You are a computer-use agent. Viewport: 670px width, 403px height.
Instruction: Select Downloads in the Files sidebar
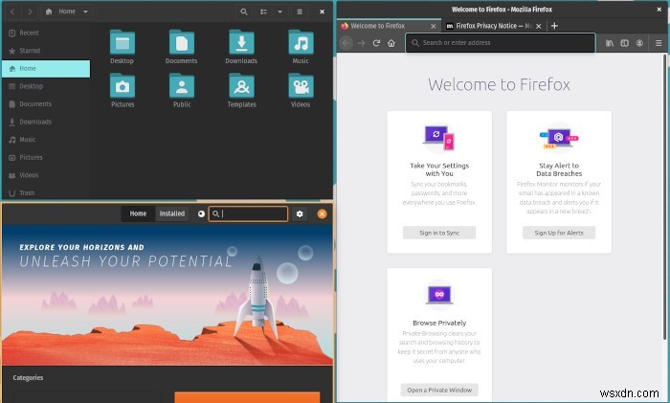coord(46,122)
